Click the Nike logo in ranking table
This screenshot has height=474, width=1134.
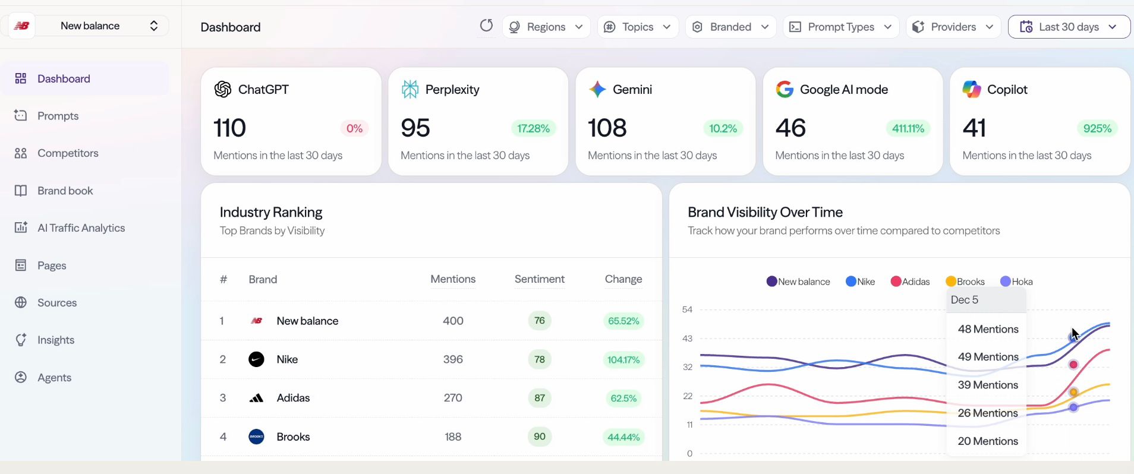(256, 359)
